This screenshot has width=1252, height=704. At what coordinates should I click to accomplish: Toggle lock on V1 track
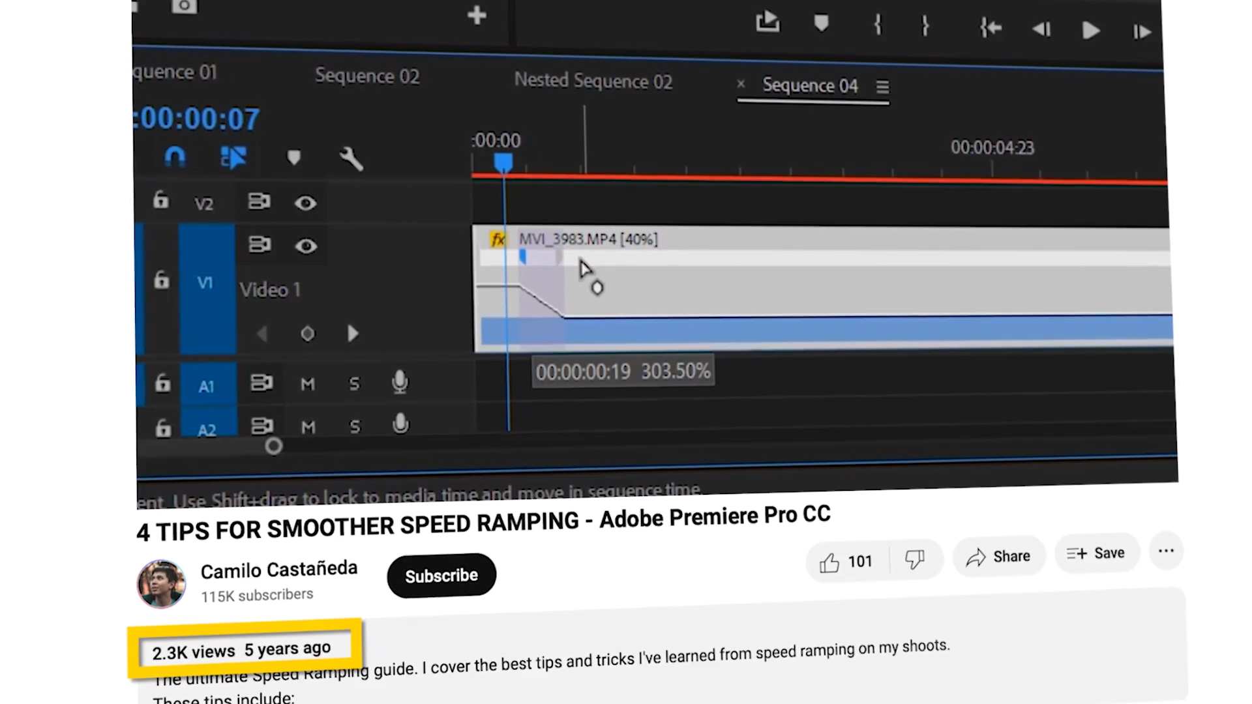pos(161,280)
